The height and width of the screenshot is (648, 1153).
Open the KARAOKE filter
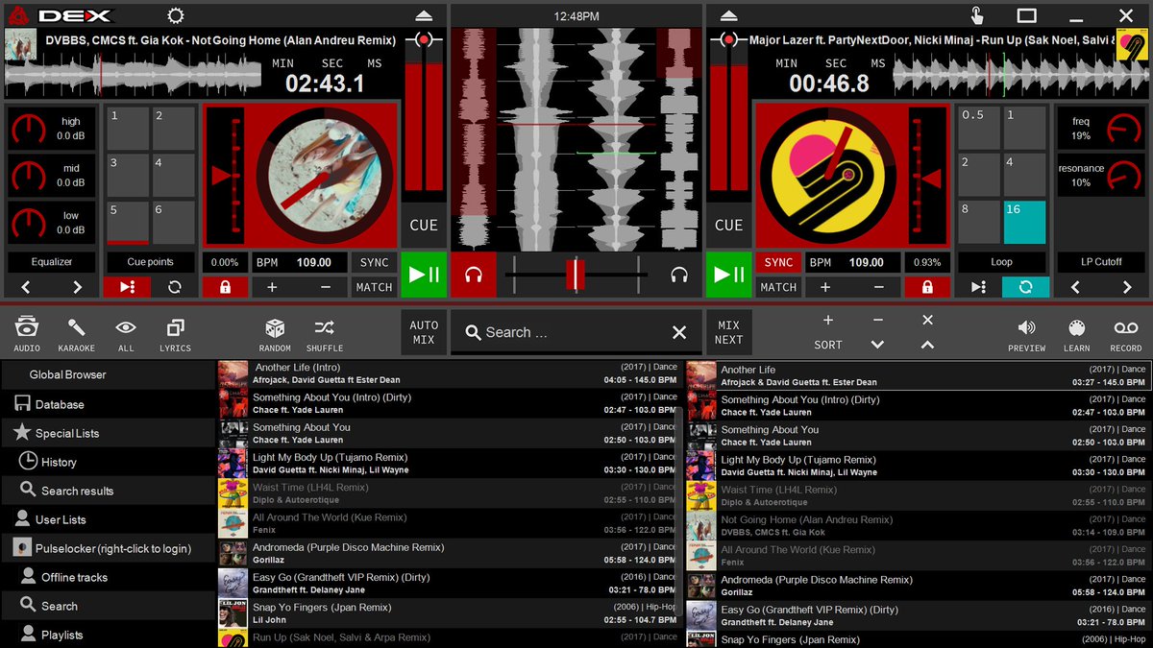[x=77, y=335]
